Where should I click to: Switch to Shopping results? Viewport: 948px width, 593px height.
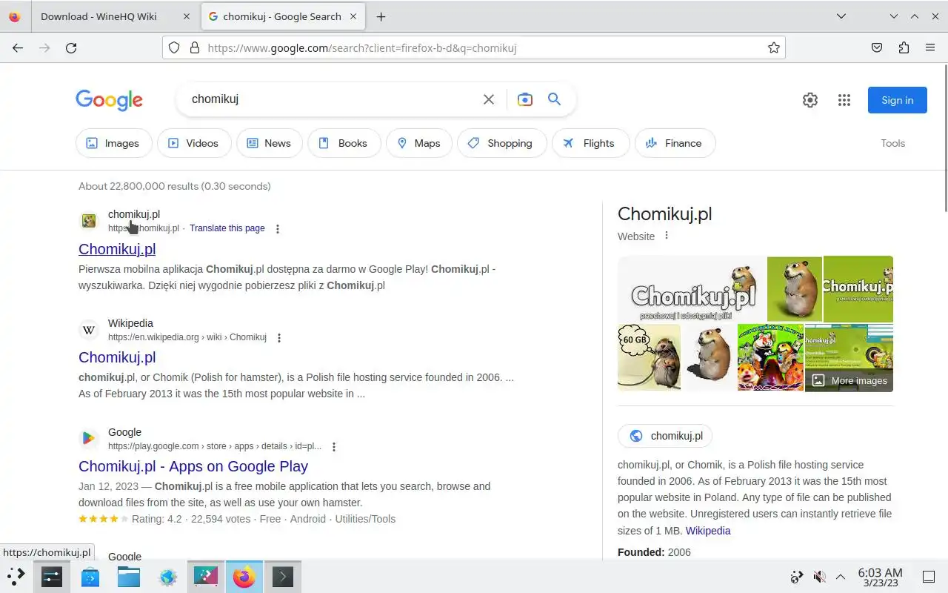tap(502, 143)
